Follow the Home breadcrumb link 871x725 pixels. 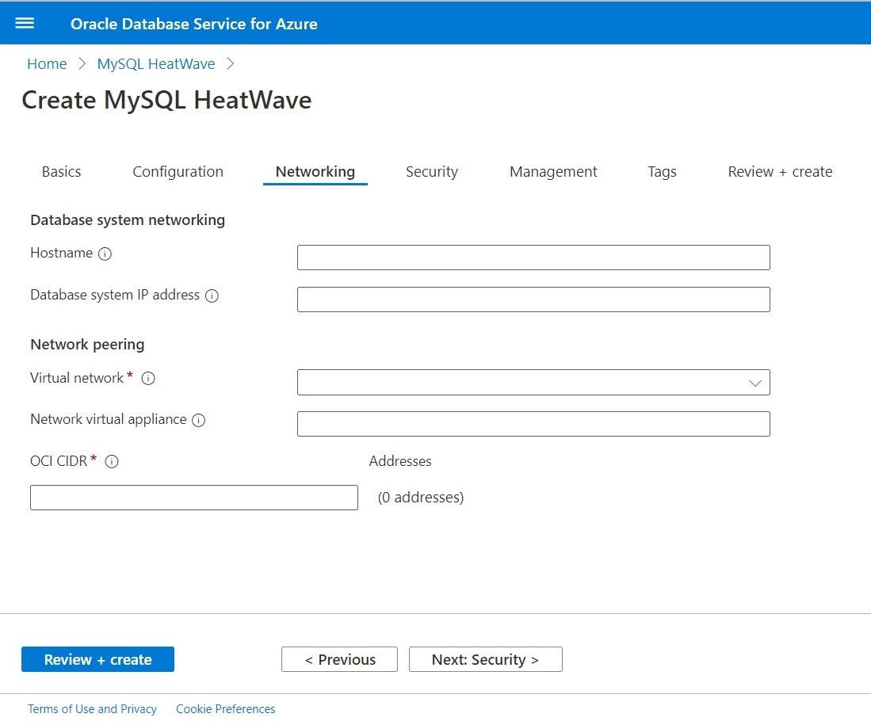[x=47, y=64]
